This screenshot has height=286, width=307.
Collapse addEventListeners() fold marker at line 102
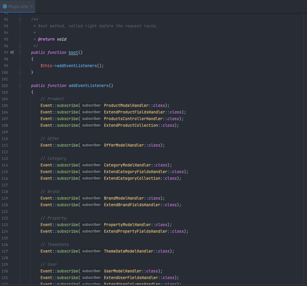20,86
